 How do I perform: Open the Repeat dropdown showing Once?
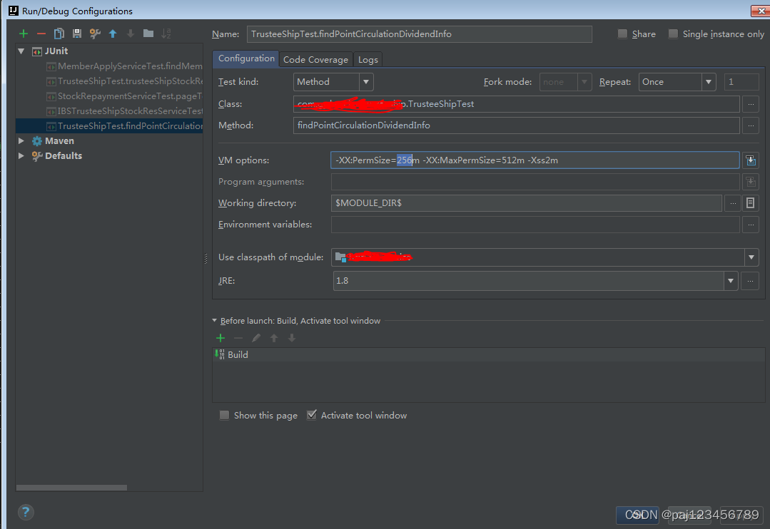pyautogui.click(x=708, y=81)
